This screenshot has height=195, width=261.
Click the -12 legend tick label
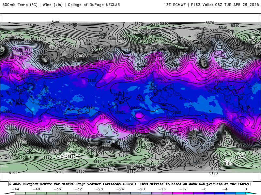[x=183, y=189]
